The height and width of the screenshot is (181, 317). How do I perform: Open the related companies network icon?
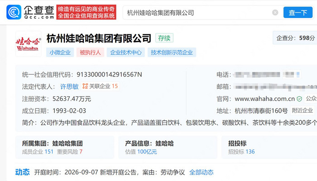point(85,86)
